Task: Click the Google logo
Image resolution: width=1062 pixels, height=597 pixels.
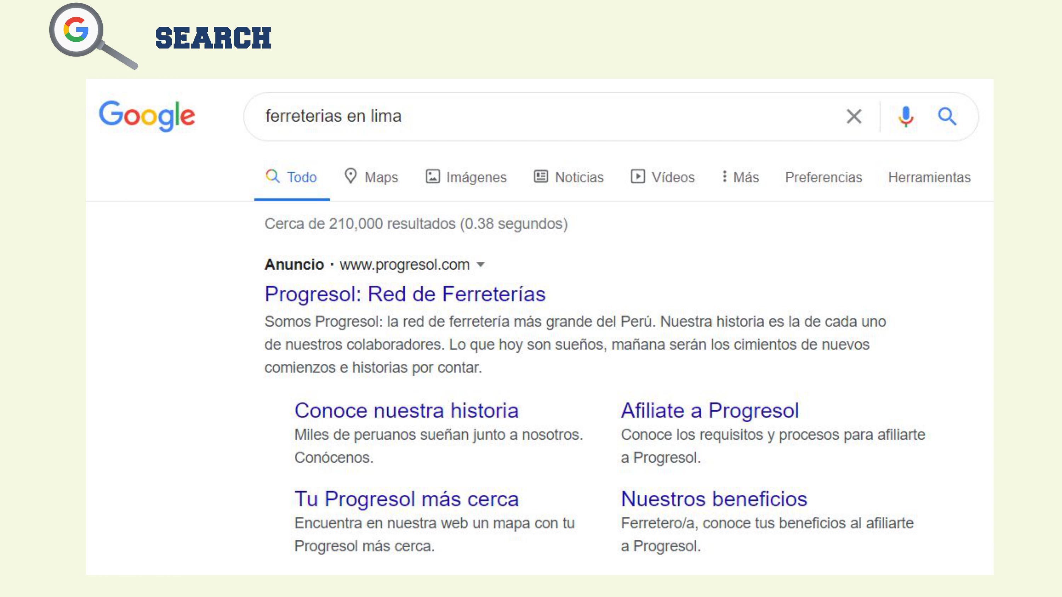Action: 147,116
